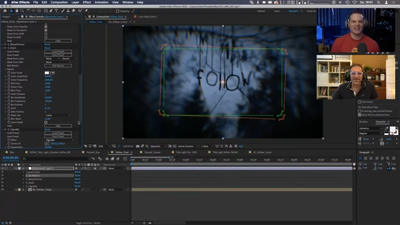Image resolution: width=400 pixels, height=225 pixels.
Task: Select the Puppet Pin tool
Action: pyautogui.click(x=86, y=11)
